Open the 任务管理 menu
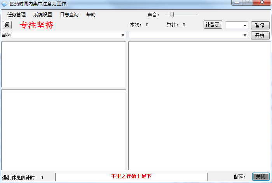The height and width of the screenshot is (183, 272). tap(16, 15)
